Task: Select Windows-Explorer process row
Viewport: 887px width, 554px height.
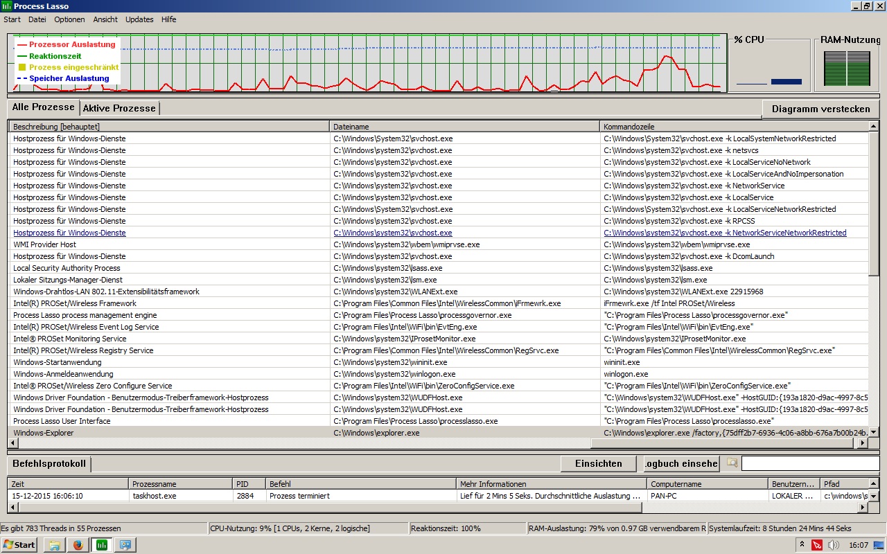Action: 438,433
